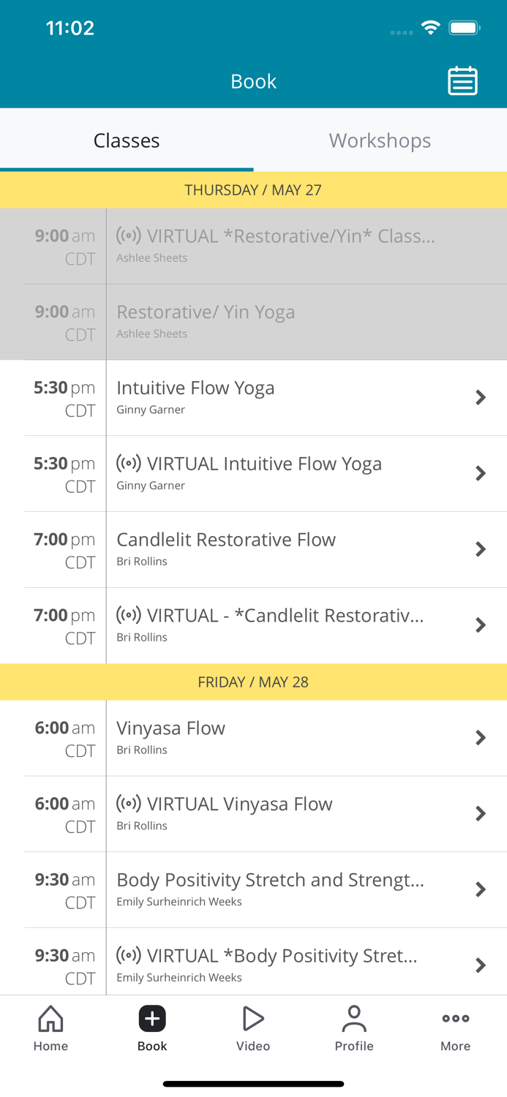Tap the virtual broadcast icon beside VIRTUAL Vinyasa Flow

pos(127,803)
